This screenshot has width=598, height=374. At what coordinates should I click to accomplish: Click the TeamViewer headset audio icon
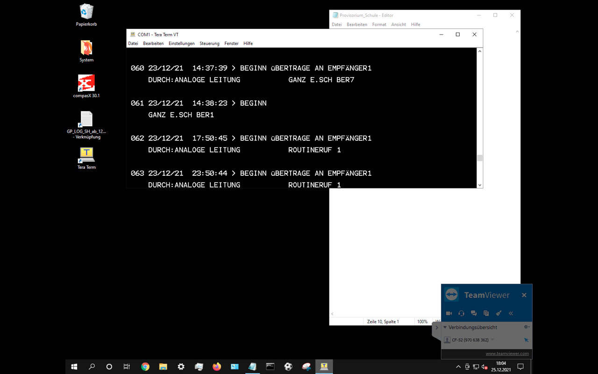tap(461, 313)
